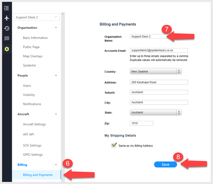Click the menu expand icon at top of sidebar
The height and width of the screenshot is (184, 213).
tap(6, 8)
